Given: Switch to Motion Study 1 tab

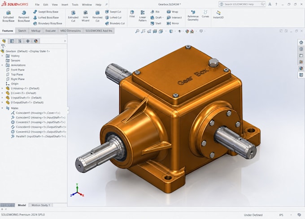Looking at the screenshot, I should [x=41, y=205].
